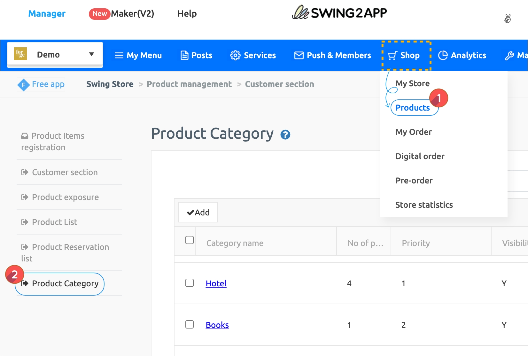The width and height of the screenshot is (528, 356).
Task: Click the Free app label link
Action: (48, 84)
